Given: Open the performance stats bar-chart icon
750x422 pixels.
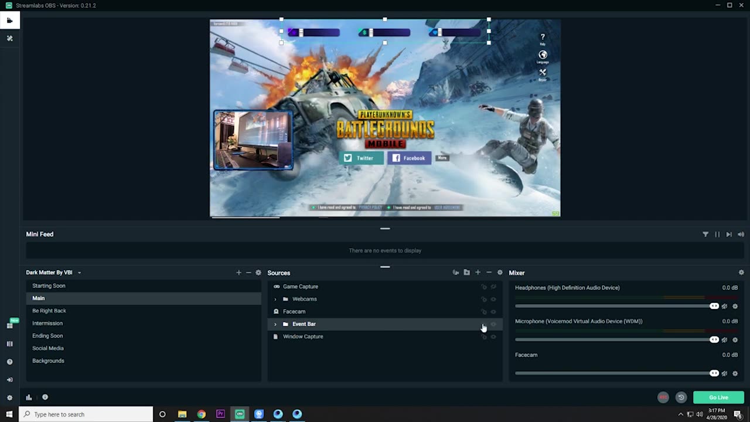Looking at the screenshot, I should coord(29,397).
